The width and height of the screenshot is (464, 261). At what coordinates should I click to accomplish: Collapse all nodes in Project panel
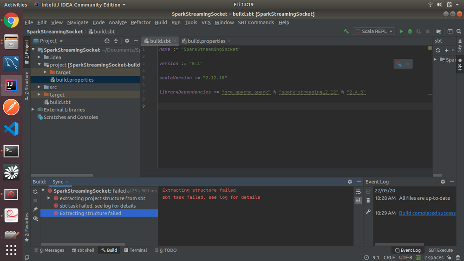(x=116, y=41)
